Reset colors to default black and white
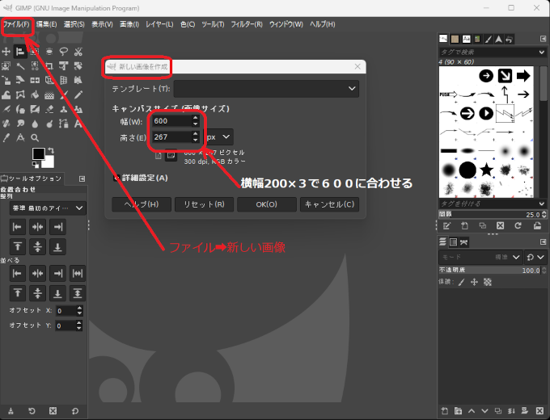Image resolution: width=550 pixels, height=420 pixels. coord(36,164)
